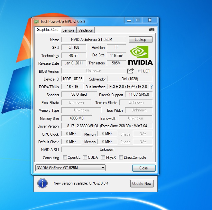Toggle the PhysX checkbox
This screenshot has width=212, height=210.
pos(103,157)
